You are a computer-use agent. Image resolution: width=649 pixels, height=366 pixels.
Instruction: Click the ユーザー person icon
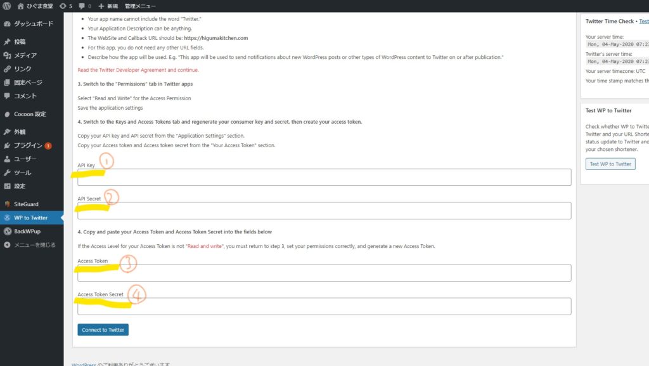(7, 159)
